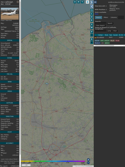Zoom in with the plus button
The height and width of the screenshot is (167, 125).
tap(88, 159)
